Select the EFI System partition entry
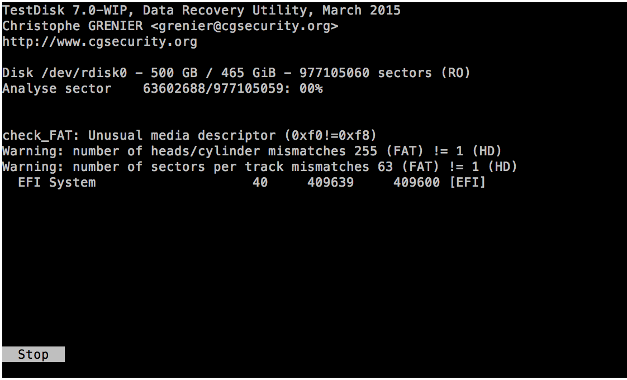The width and height of the screenshot is (627, 380). [56, 183]
